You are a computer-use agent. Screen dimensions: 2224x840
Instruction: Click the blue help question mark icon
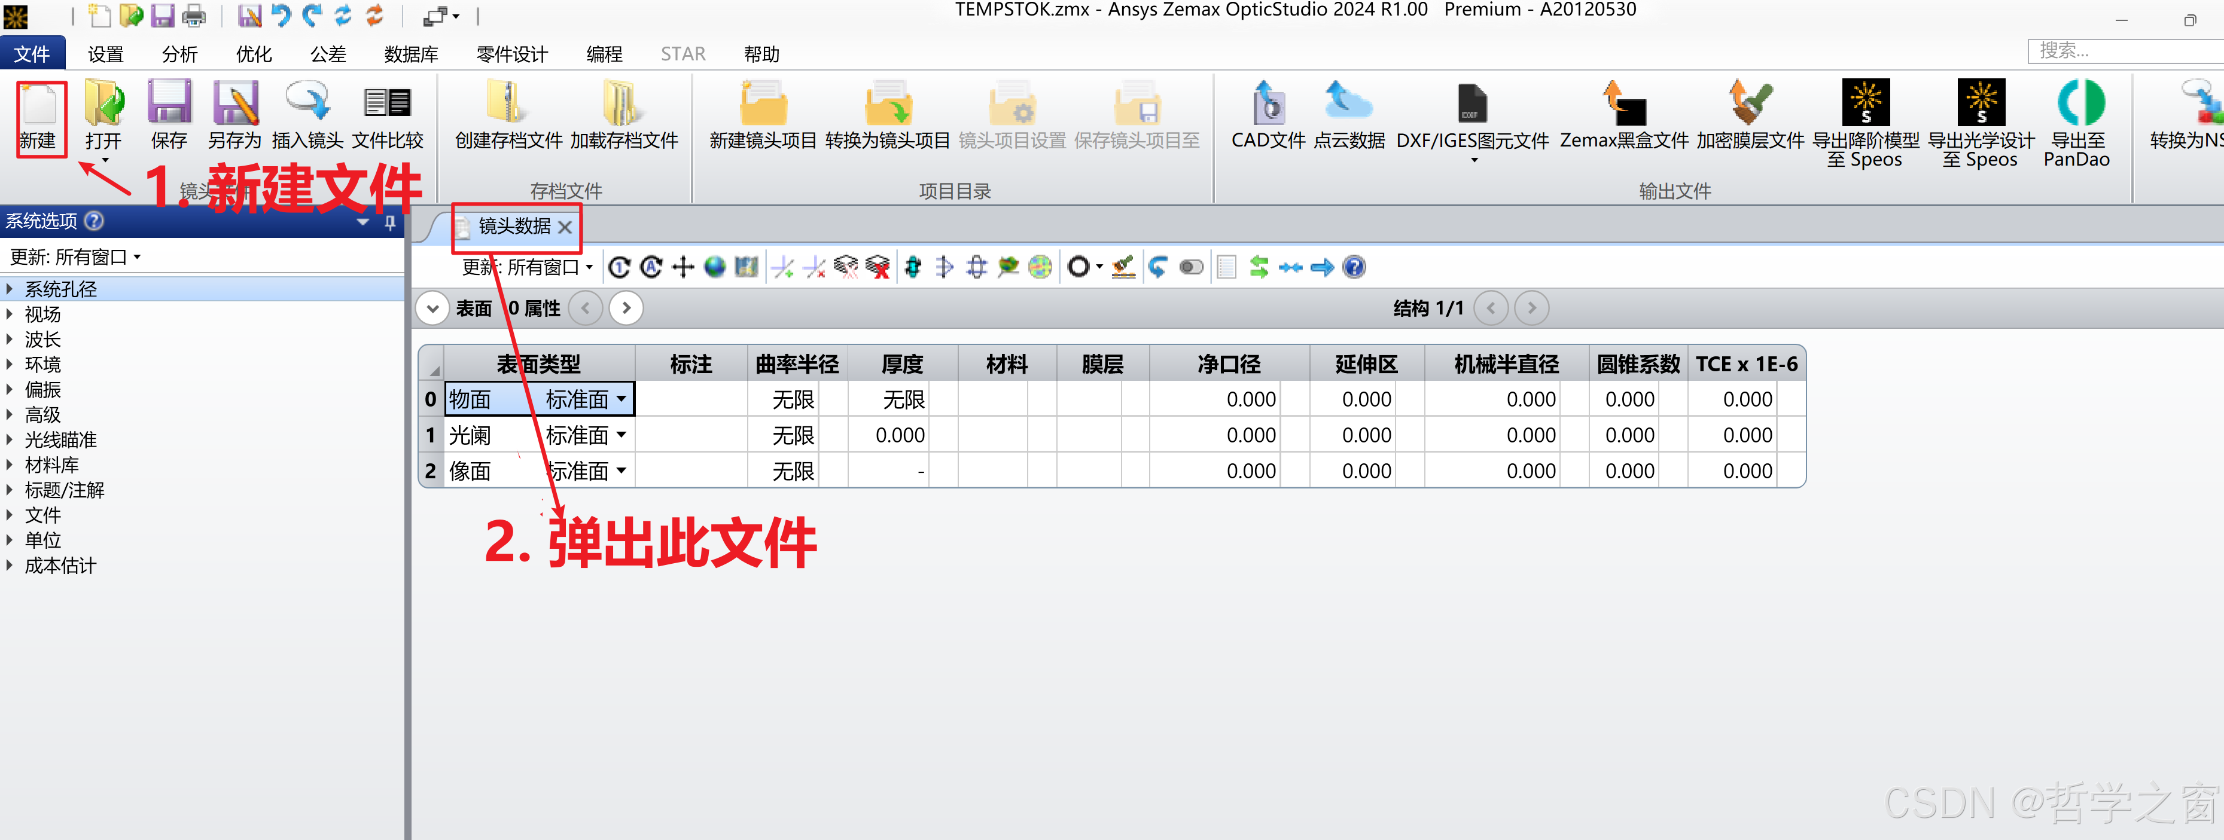(1354, 268)
